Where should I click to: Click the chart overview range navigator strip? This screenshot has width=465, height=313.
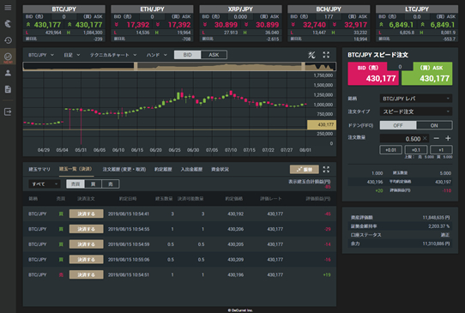179,66
